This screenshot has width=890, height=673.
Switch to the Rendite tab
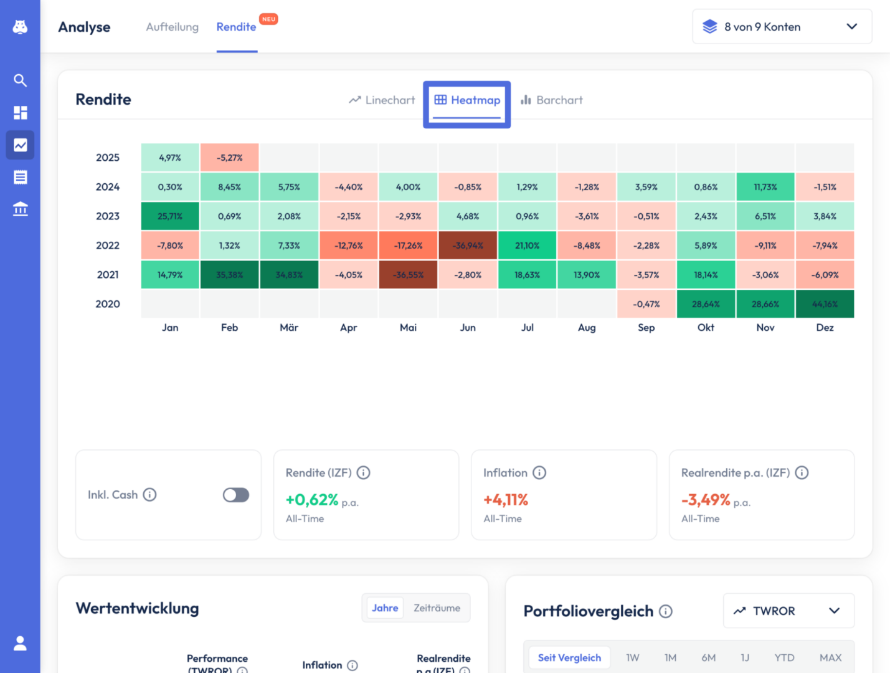(x=237, y=27)
